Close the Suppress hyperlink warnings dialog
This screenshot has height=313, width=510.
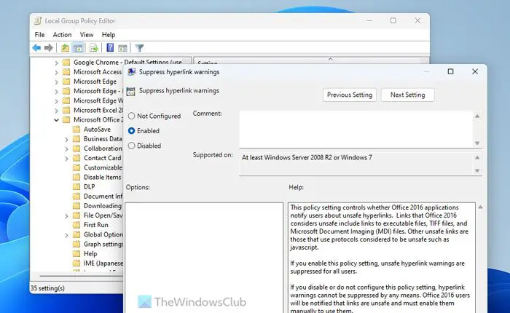[475, 71]
